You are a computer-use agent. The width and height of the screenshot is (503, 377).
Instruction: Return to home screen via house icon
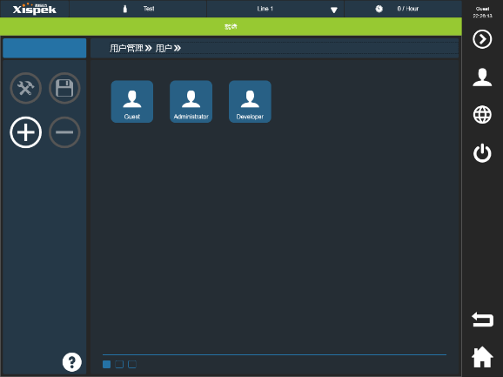[x=482, y=357]
